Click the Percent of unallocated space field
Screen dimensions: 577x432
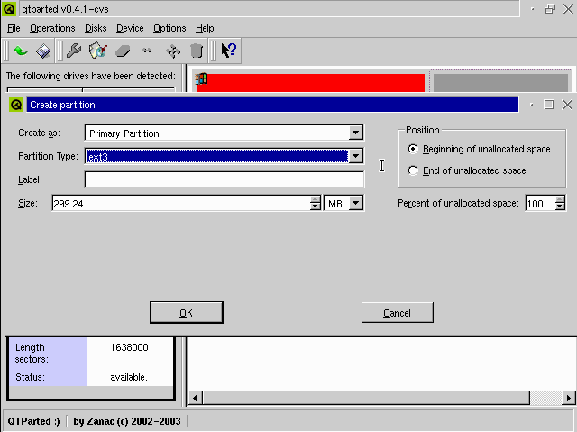point(540,203)
